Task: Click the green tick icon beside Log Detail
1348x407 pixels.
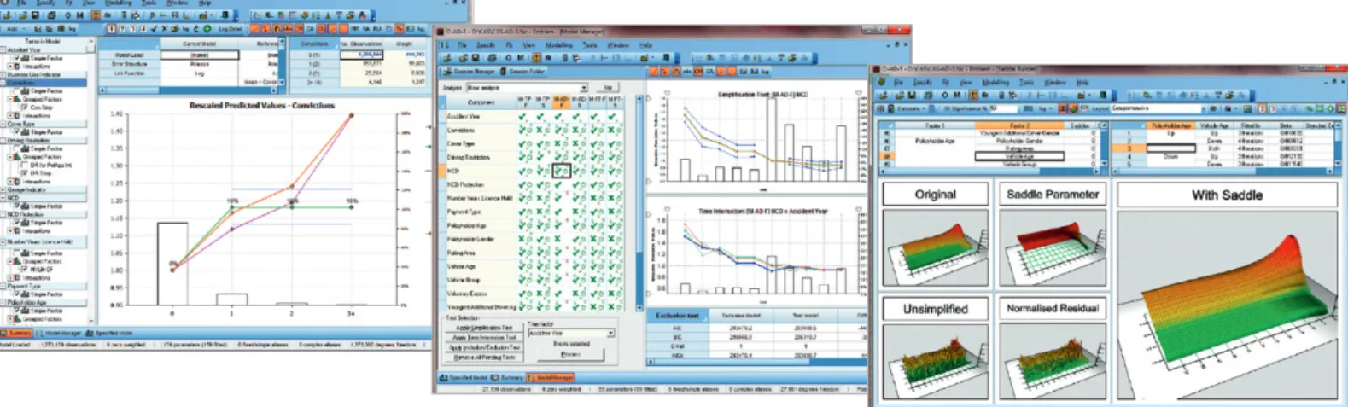Action: 154,29
